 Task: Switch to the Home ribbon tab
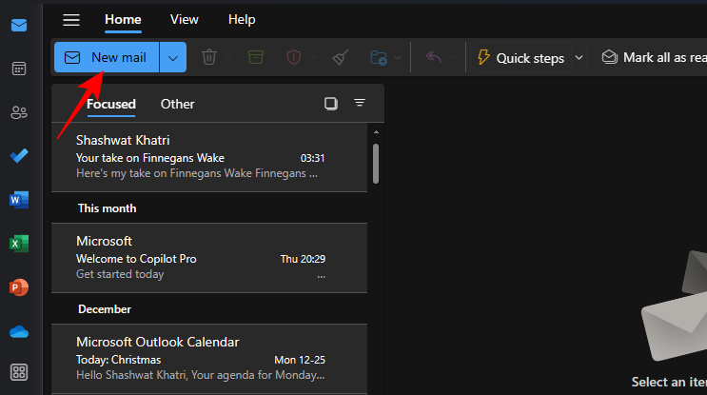[123, 20]
